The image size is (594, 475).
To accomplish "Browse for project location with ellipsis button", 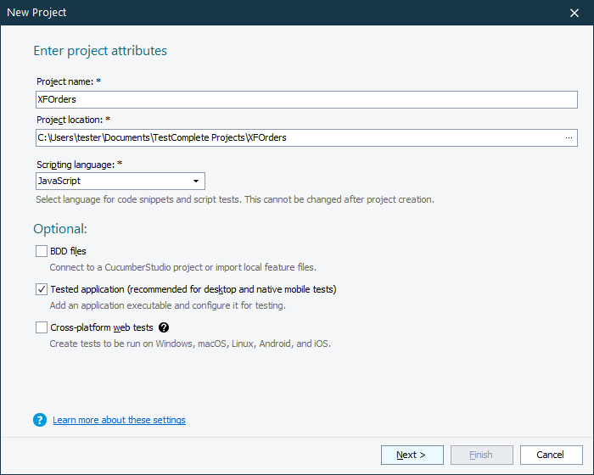I will click(x=569, y=137).
